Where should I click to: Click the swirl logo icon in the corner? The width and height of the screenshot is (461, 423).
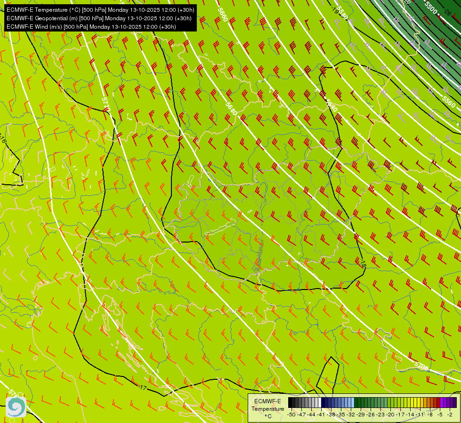[x=16, y=407]
